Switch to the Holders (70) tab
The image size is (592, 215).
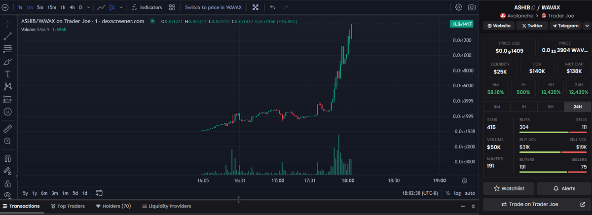coord(113,206)
